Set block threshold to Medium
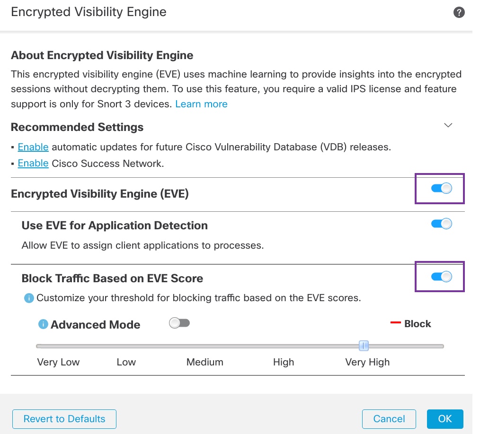The width and height of the screenshot is (480, 434). [x=204, y=362]
